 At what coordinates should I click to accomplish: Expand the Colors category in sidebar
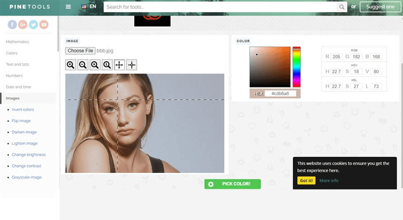(x=12, y=53)
